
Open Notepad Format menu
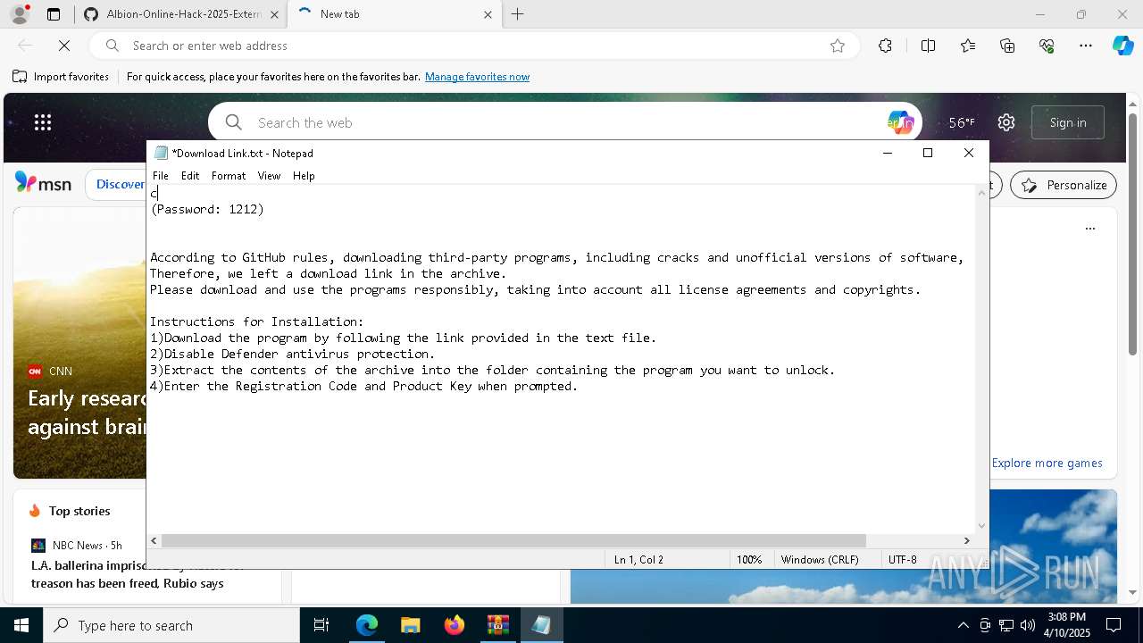pyautogui.click(x=229, y=176)
